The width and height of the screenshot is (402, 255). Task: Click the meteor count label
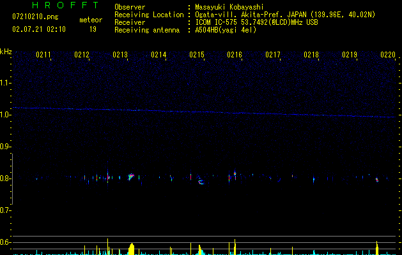pos(91,20)
